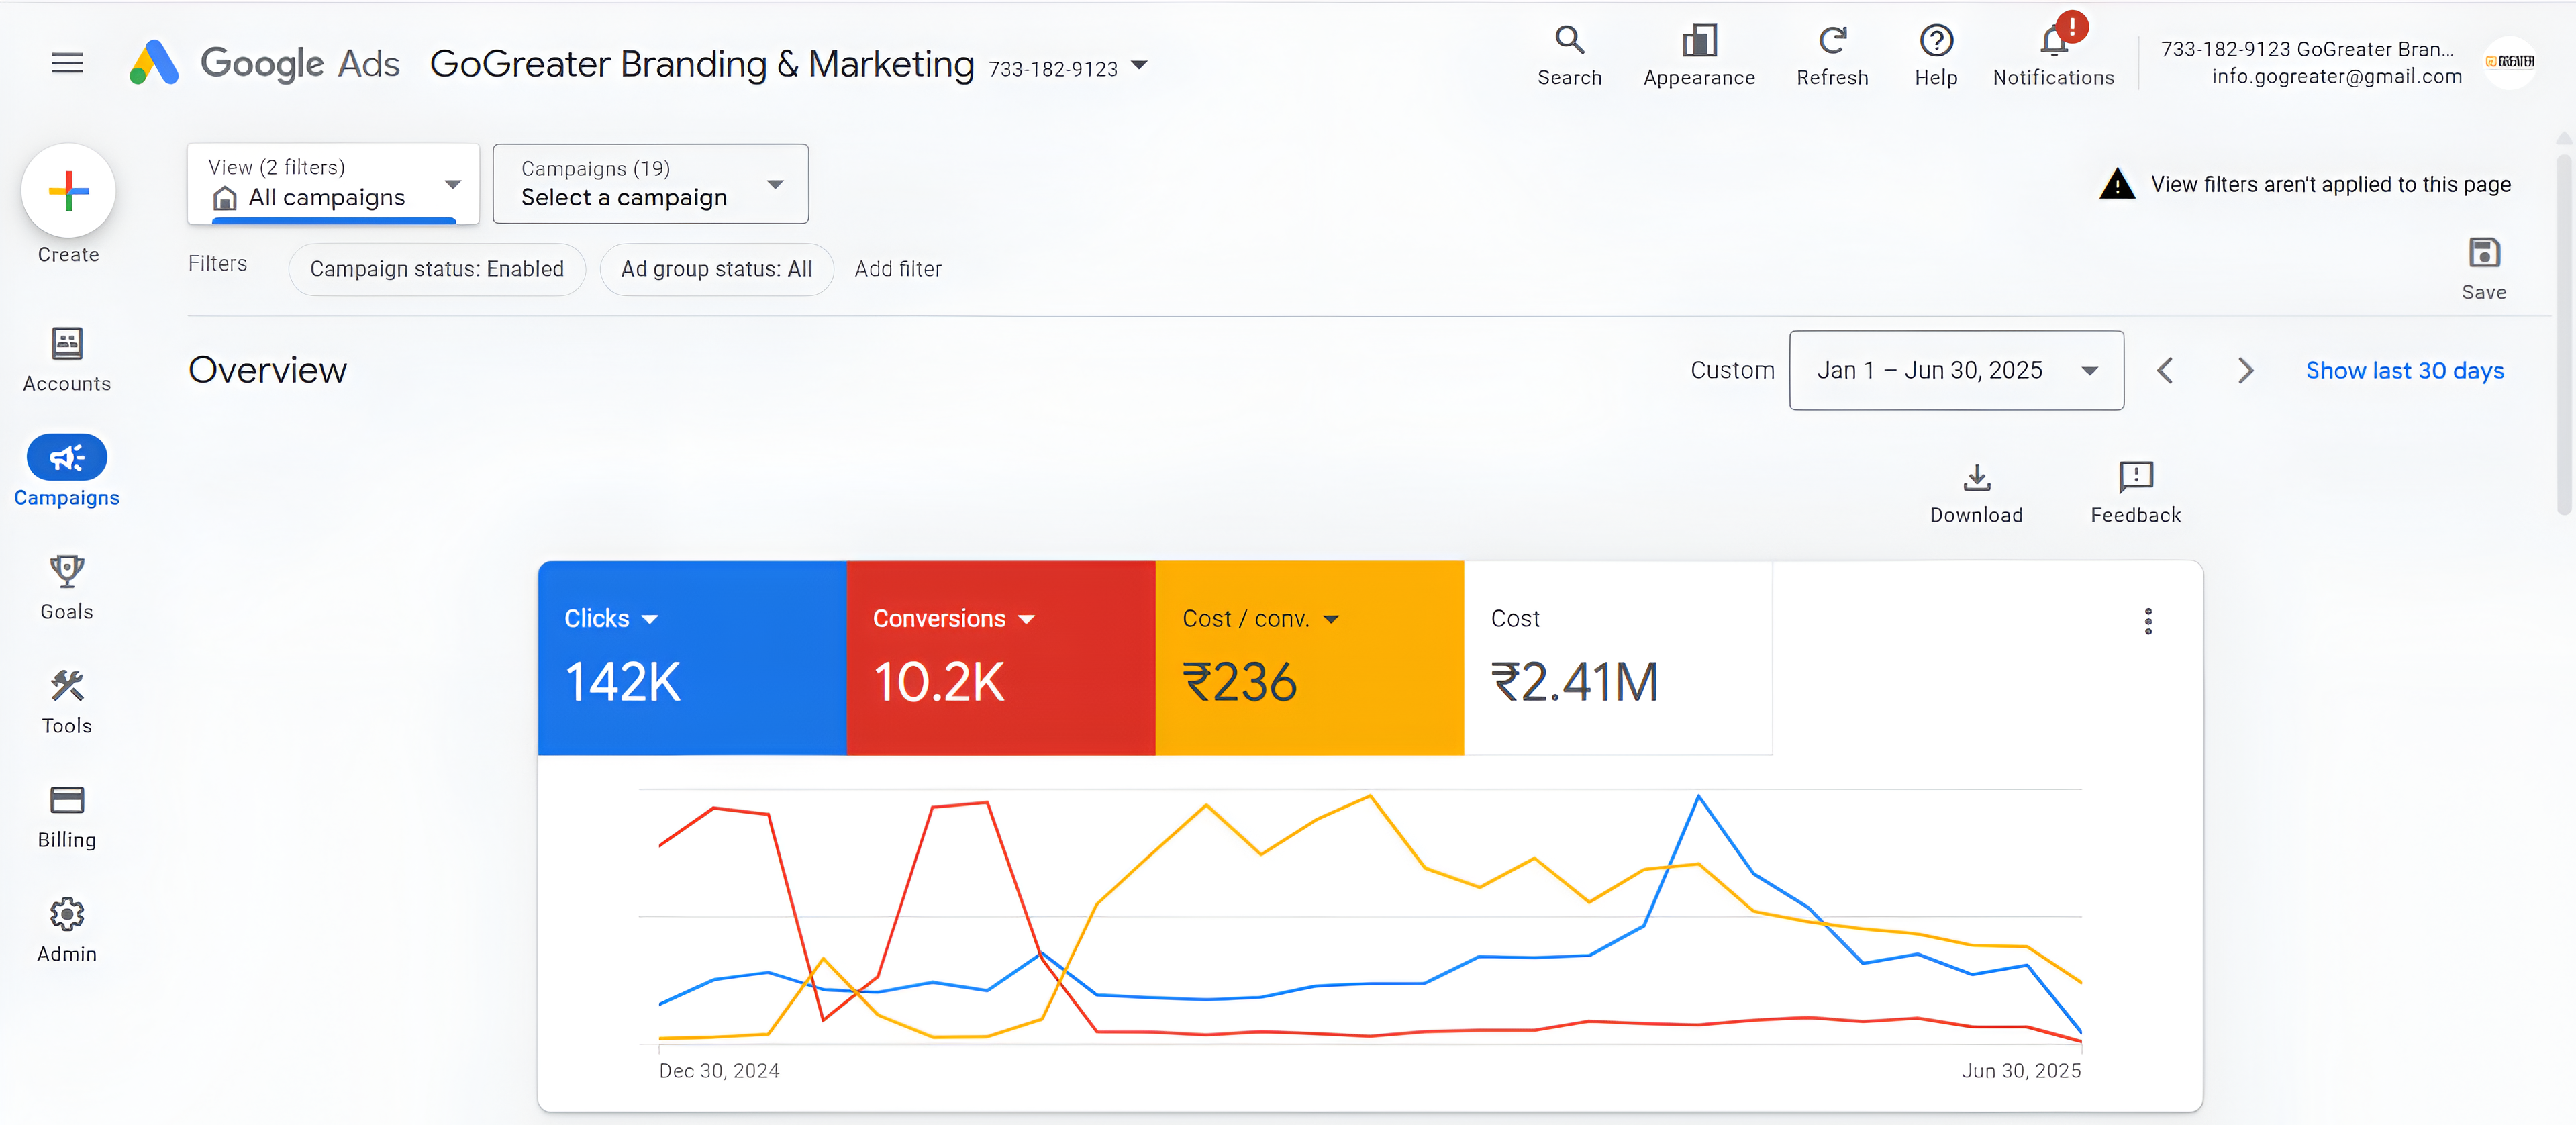
Task: Open the Search tool icon
Action: tap(1569, 41)
